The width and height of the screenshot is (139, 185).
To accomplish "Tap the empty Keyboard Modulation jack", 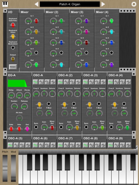I will coord(13,48).
